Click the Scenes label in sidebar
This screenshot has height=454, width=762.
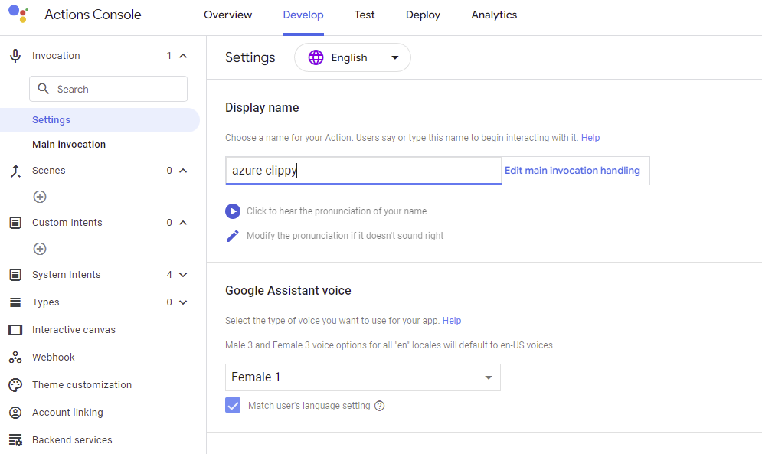[48, 171]
